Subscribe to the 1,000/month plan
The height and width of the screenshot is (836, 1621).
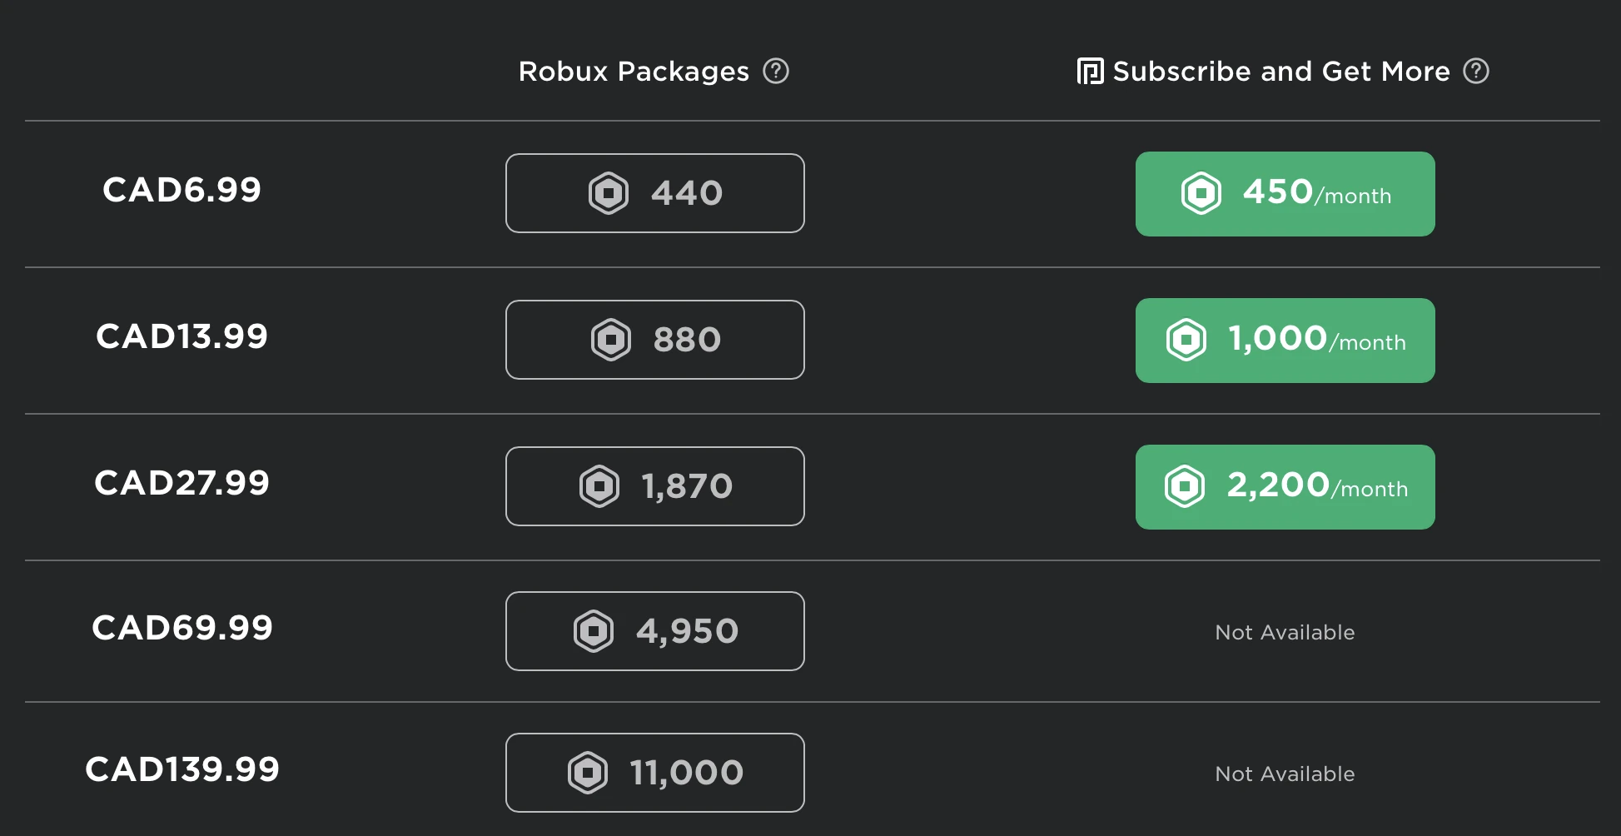pyautogui.click(x=1285, y=340)
